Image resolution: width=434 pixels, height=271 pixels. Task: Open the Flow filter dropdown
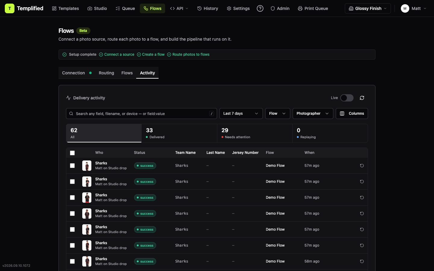(x=278, y=114)
